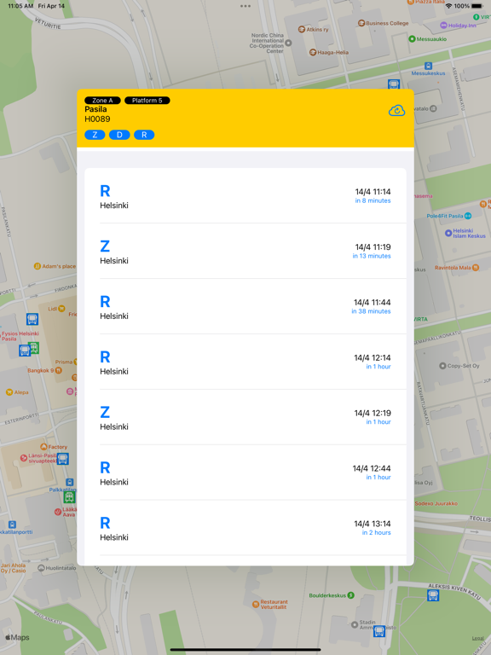
Task: Tap green train station icon below Palkkatilan
Action: click(x=69, y=497)
